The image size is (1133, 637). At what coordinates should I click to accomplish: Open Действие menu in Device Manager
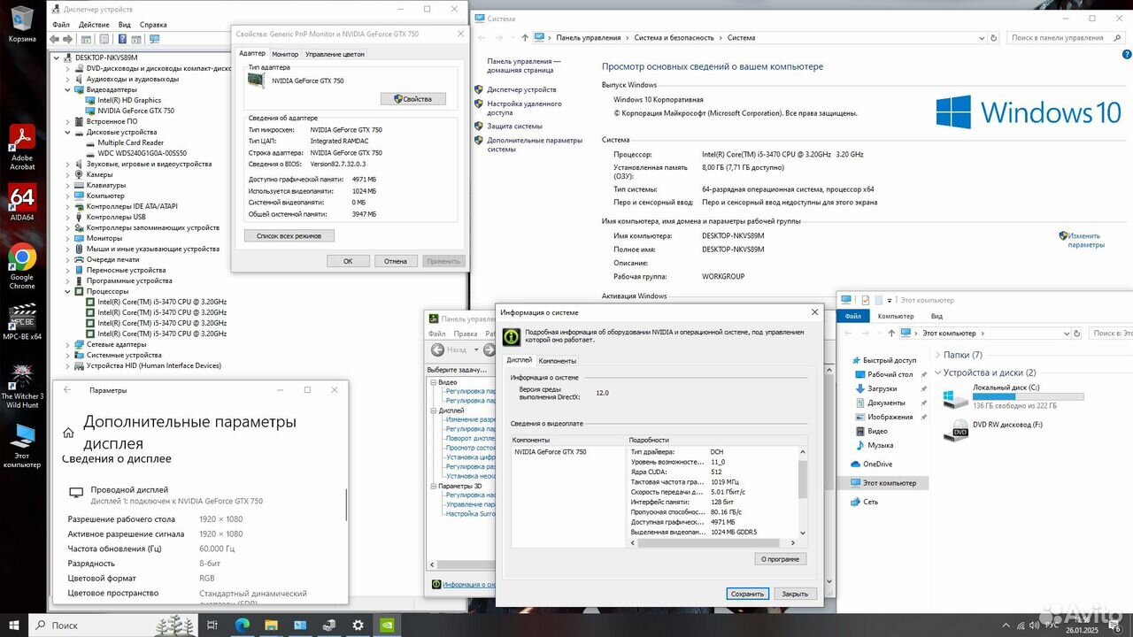[x=94, y=25]
